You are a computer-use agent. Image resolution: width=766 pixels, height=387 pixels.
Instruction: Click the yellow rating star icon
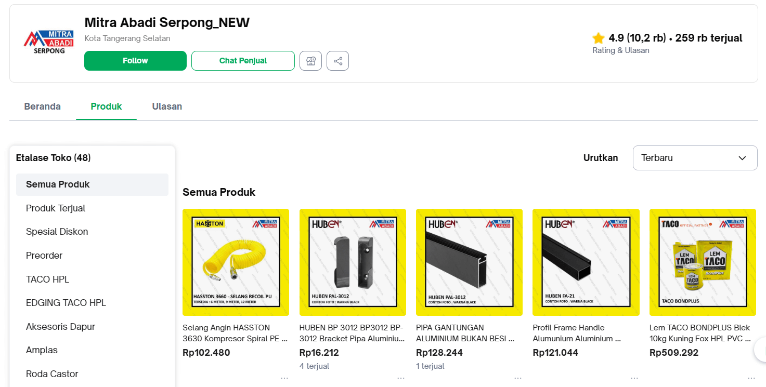(599, 38)
